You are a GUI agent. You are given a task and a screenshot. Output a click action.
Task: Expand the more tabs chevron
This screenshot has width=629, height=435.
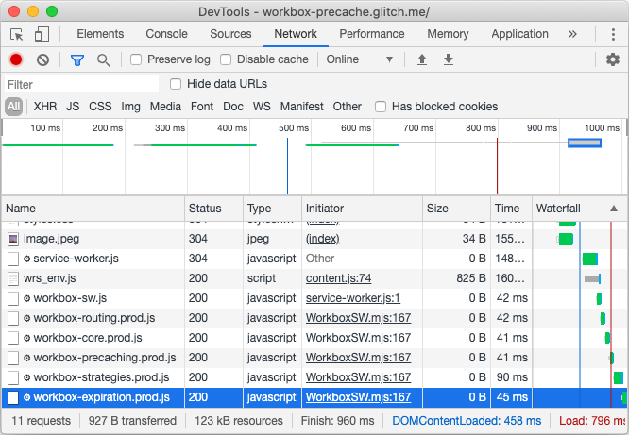[x=572, y=34]
